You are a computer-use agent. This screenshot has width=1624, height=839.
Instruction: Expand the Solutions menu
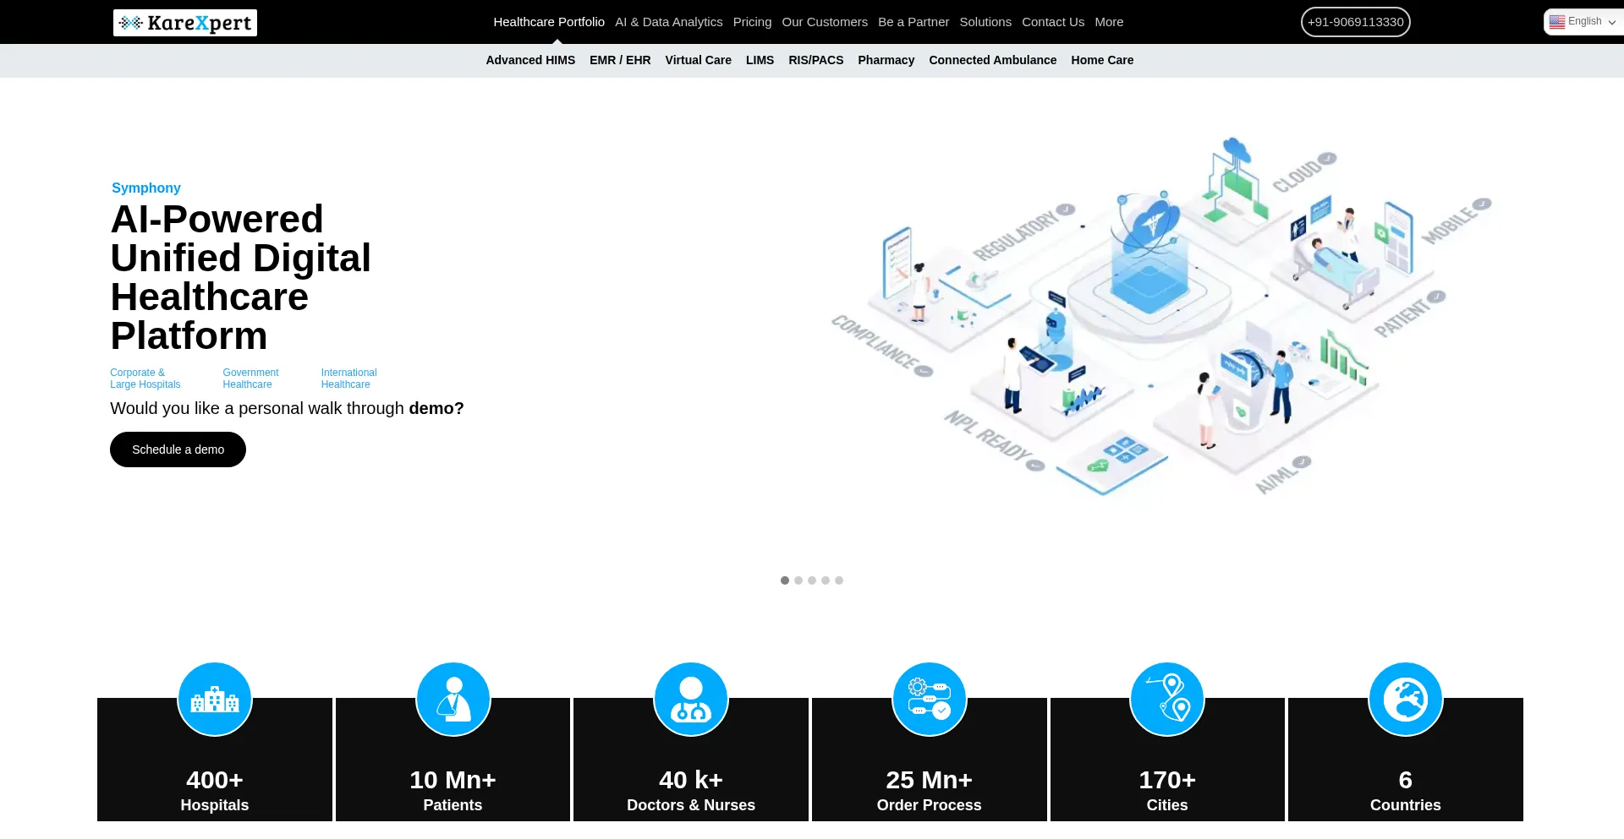[x=985, y=22]
